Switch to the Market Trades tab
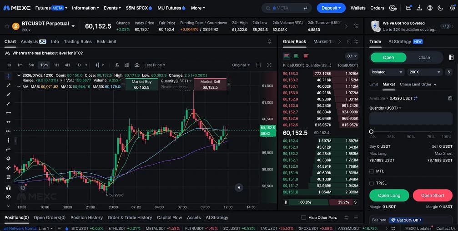The width and height of the screenshot is (458, 231). [x=324, y=41]
